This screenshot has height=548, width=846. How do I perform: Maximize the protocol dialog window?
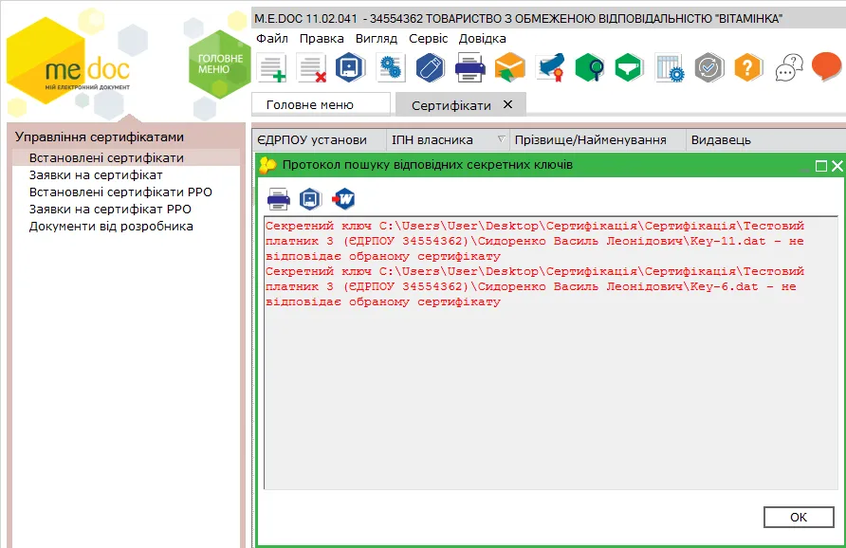[821, 166]
